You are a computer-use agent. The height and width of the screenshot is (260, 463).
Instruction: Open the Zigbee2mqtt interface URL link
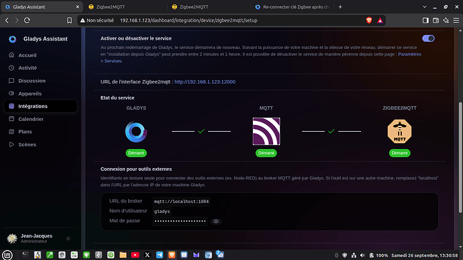(x=205, y=82)
